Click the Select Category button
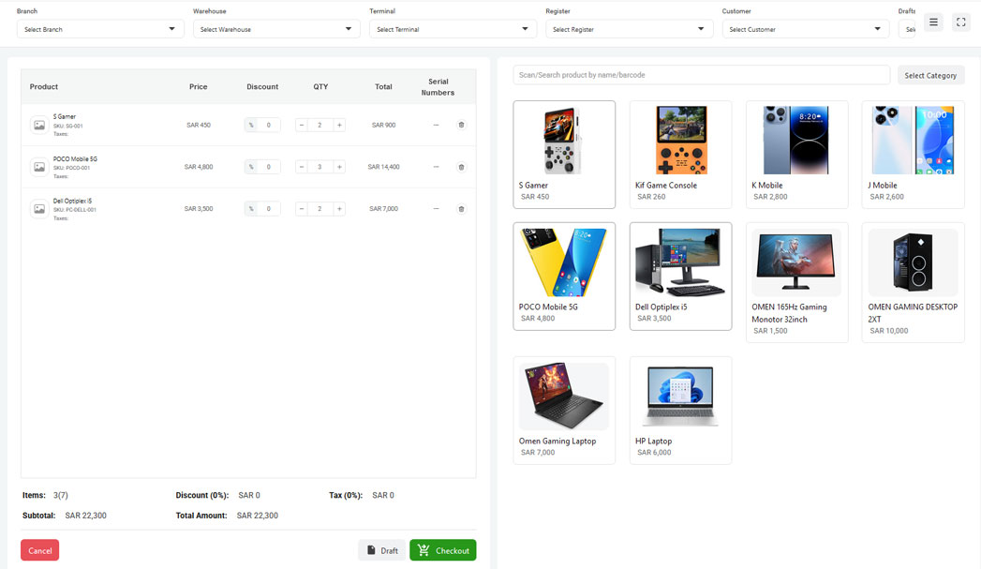This screenshot has width=981, height=569. click(930, 75)
